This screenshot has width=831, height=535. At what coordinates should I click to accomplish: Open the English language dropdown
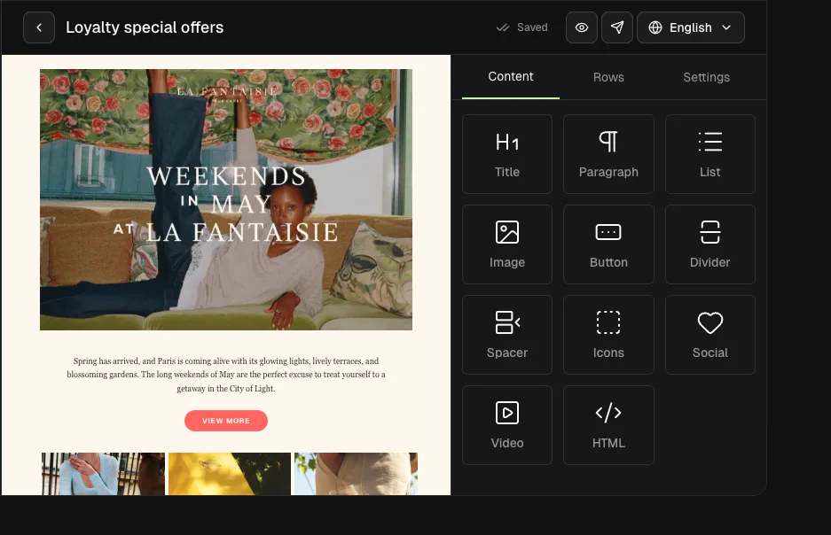(x=691, y=27)
